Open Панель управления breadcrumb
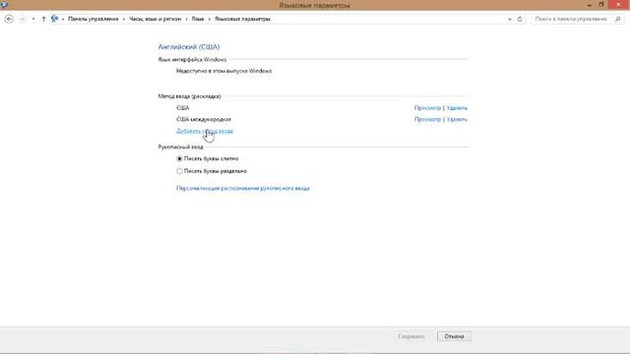This screenshot has height=354, width=630. tap(94, 19)
